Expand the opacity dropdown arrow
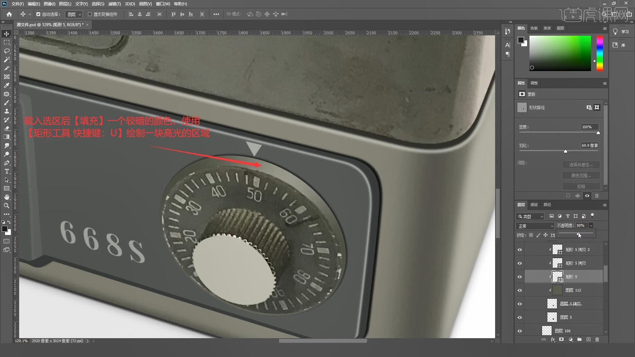The height and width of the screenshot is (357, 635). pos(591,225)
